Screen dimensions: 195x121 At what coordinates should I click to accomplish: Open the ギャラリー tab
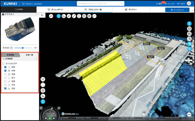[x=131, y=9]
